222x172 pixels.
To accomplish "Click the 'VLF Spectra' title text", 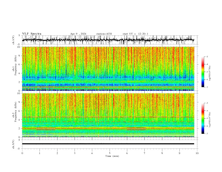I will (32, 34).
